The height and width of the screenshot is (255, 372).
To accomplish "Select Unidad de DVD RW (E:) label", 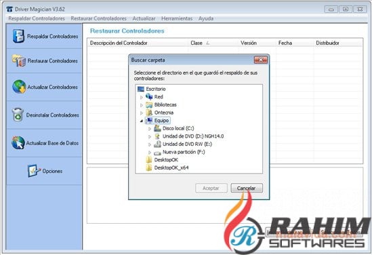I will click(x=187, y=144).
